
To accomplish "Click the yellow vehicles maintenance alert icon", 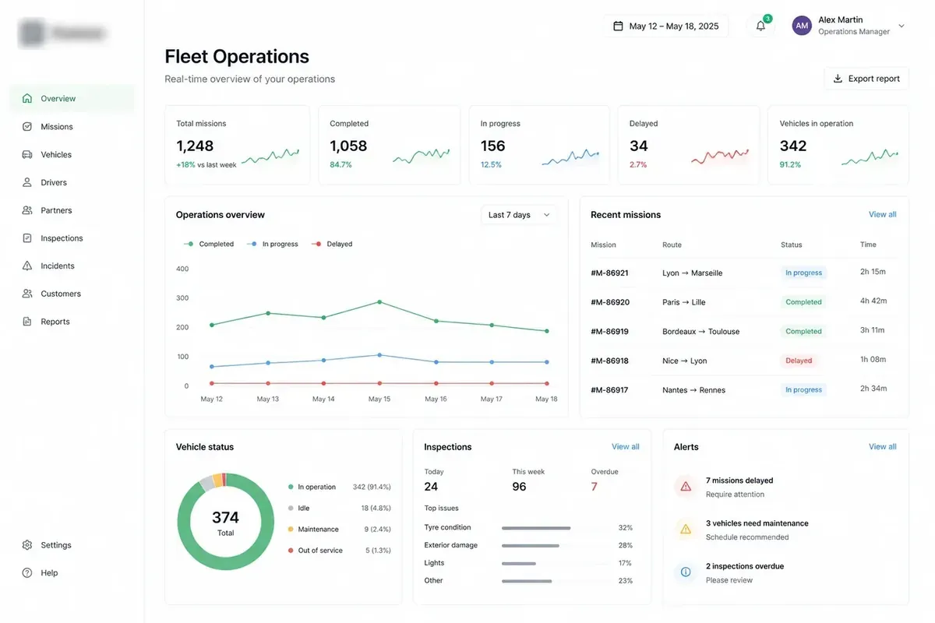I will coord(686,530).
